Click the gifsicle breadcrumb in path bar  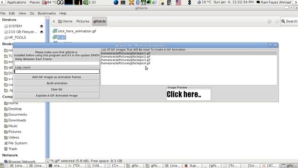pos(99,21)
